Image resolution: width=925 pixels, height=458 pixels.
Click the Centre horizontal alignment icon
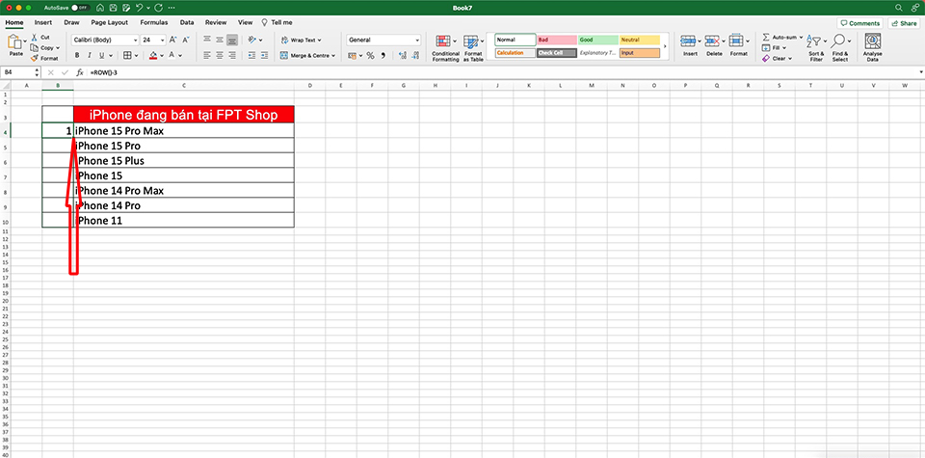tap(220, 56)
